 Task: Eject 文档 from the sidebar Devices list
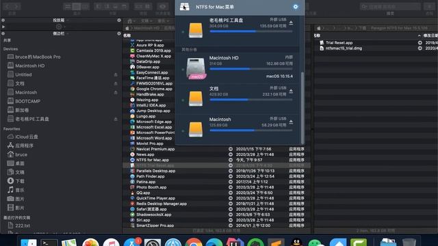tap(116, 83)
